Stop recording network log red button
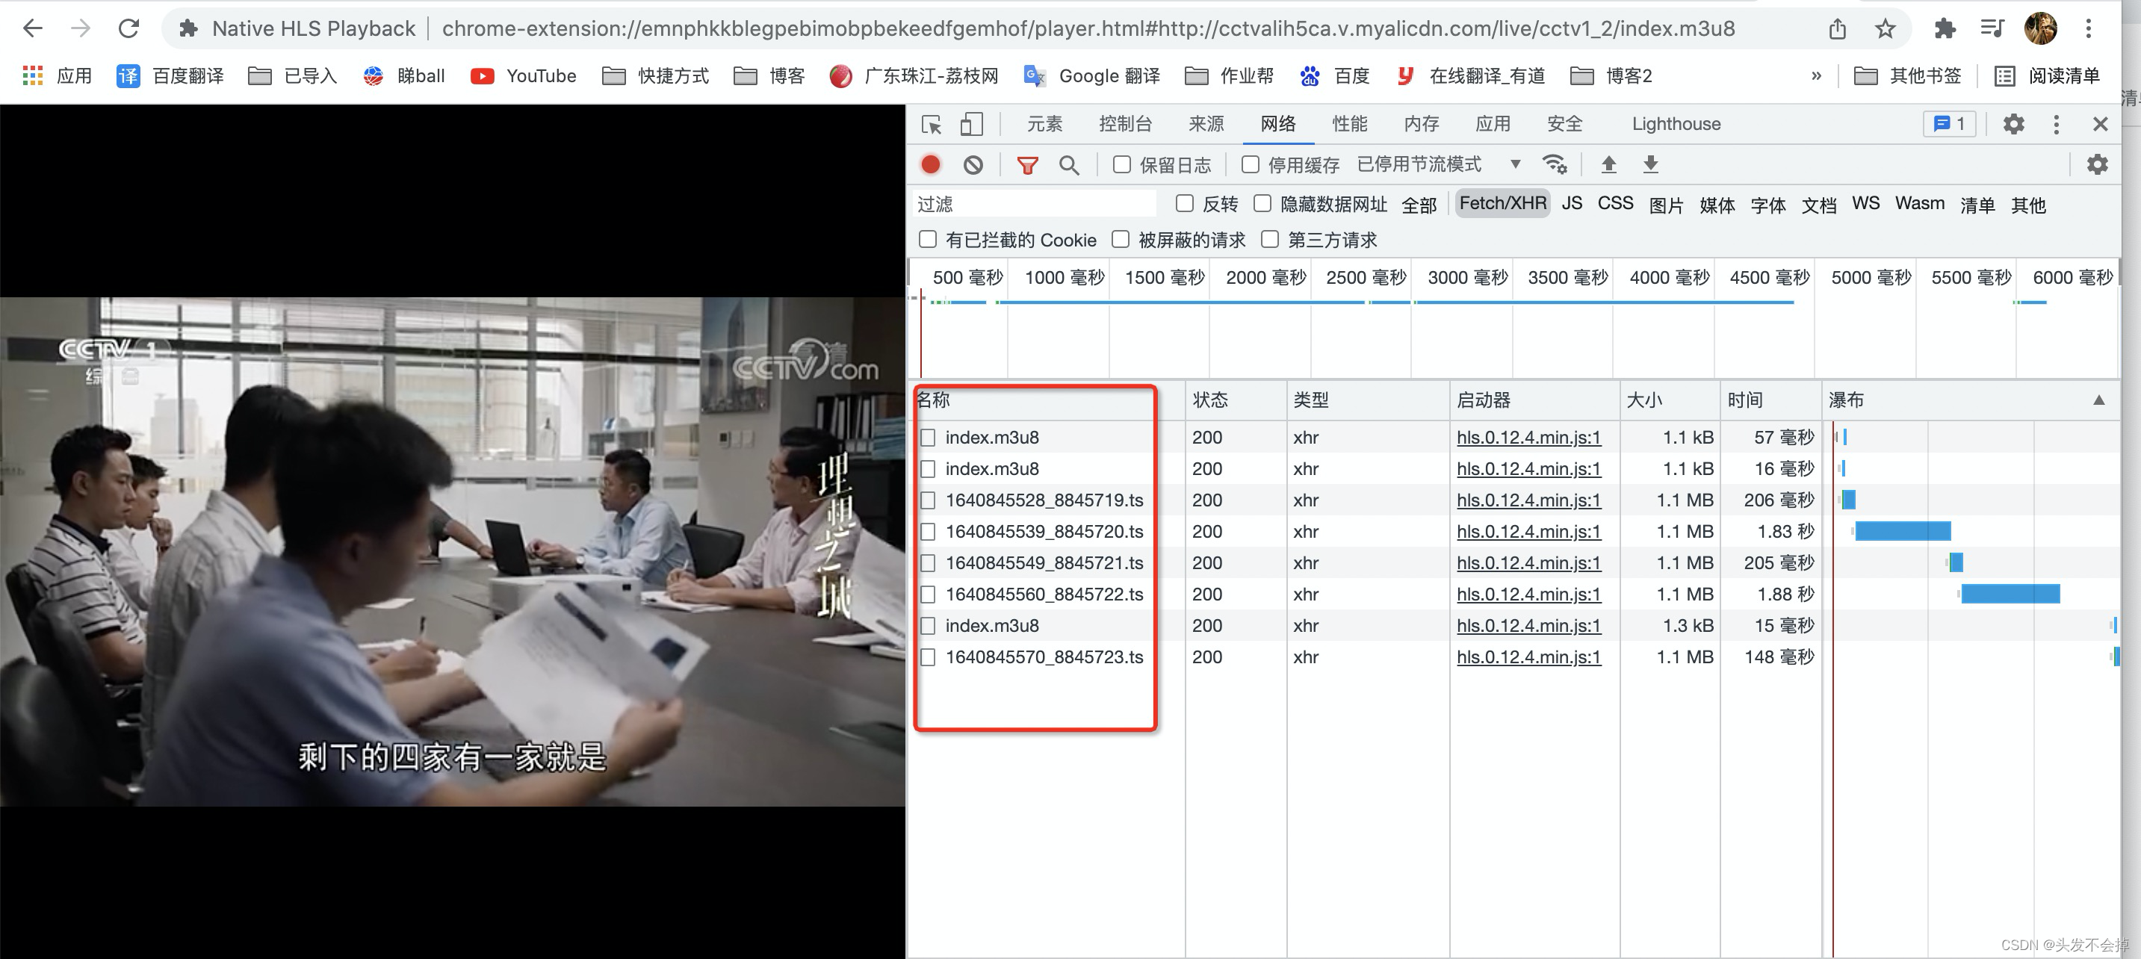The height and width of the screenshot is (959, 2141). pyautogui.click(x=931, y=164)
